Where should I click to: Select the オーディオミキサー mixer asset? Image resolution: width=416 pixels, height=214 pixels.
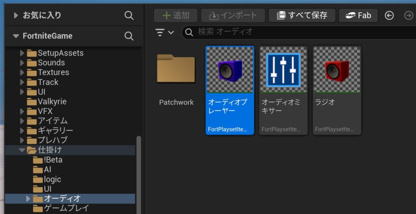[x=283, y=90]
